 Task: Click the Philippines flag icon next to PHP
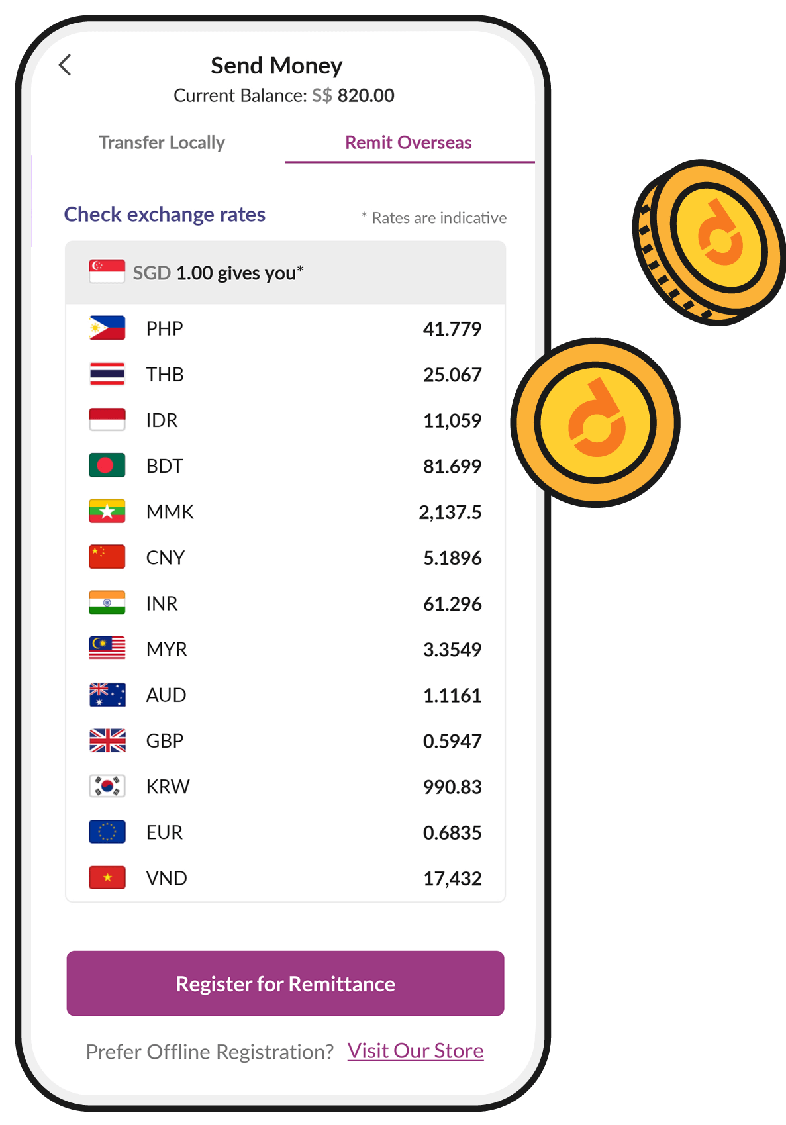click(x=107, y=328)
